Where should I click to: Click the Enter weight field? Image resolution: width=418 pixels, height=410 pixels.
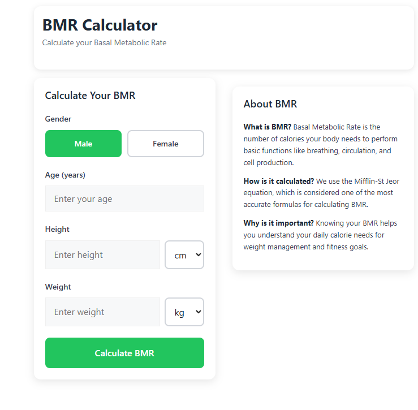pyautogui.click(x=102, y=312)
